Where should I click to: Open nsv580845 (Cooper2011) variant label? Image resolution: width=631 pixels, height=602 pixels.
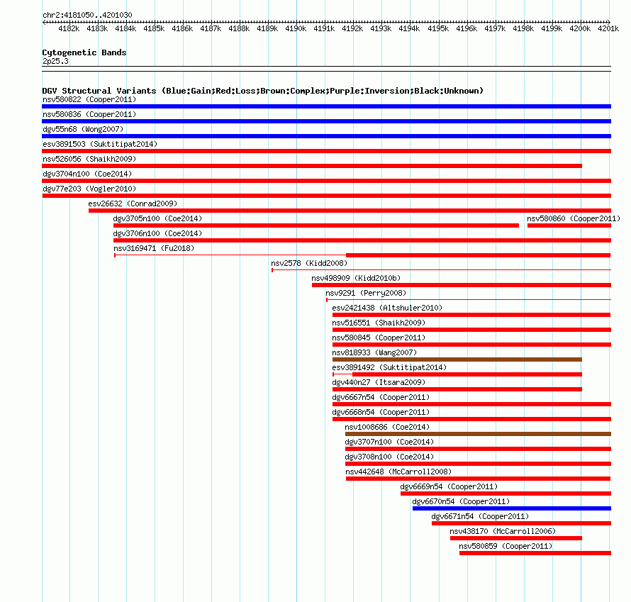pyautogui.click(x=379, y=338)
